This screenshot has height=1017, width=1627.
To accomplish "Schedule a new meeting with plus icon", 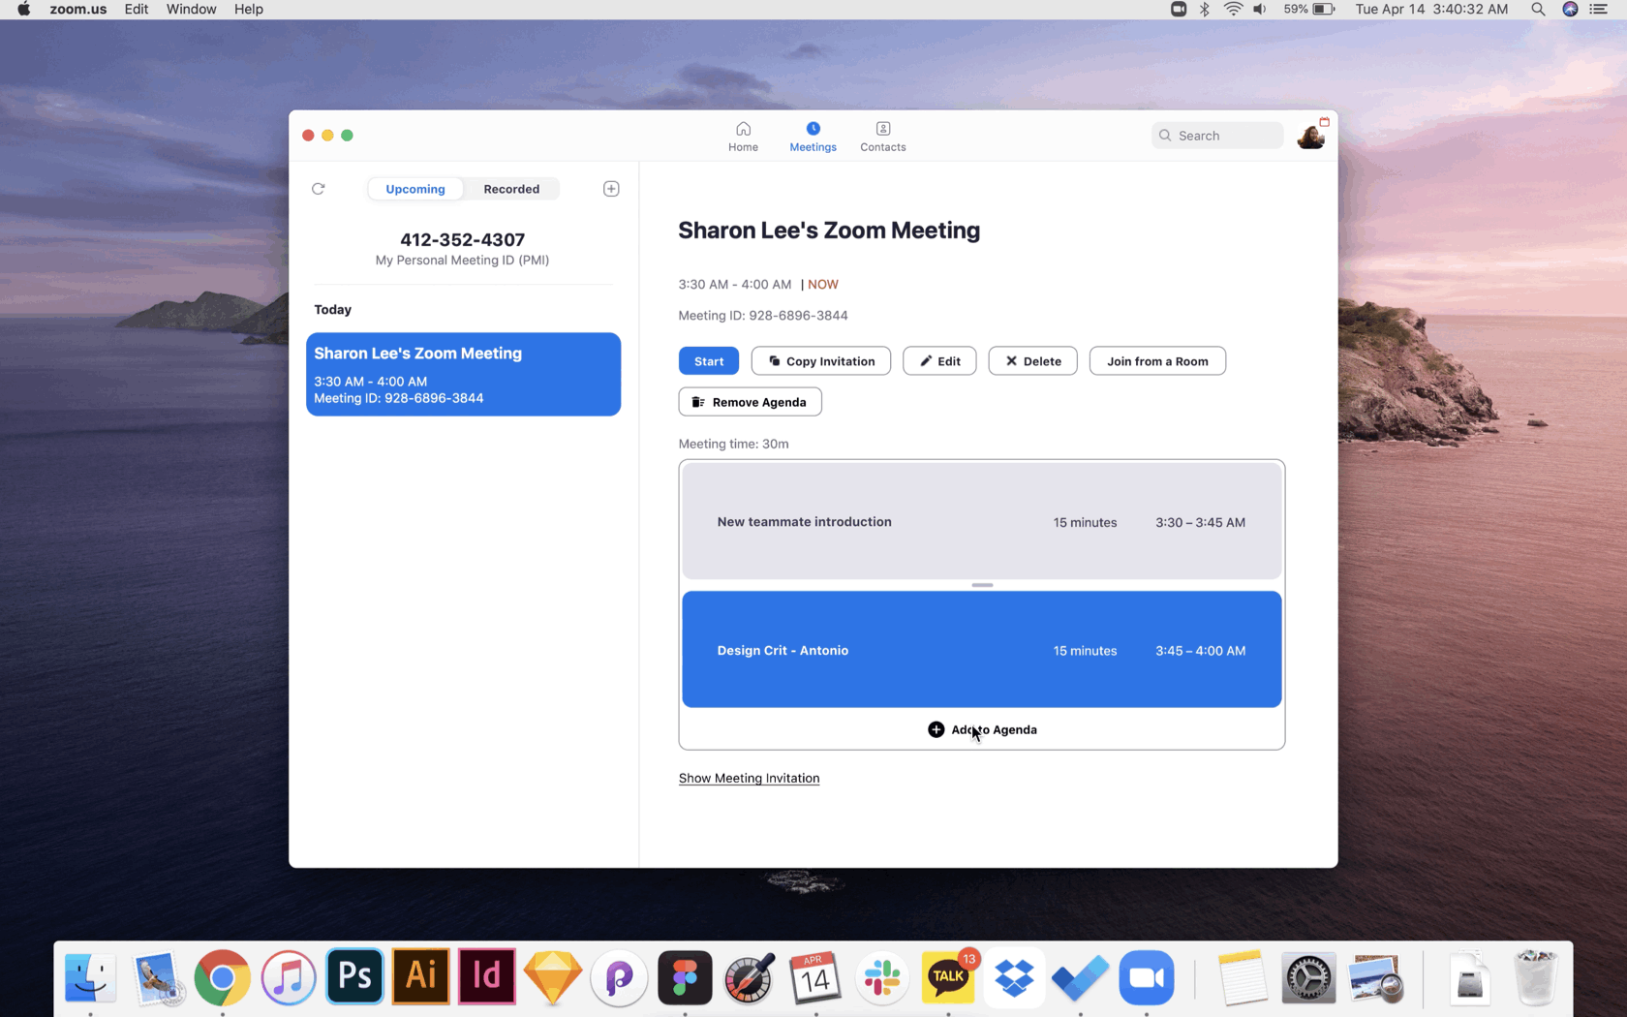I will [x=611, y=189].
